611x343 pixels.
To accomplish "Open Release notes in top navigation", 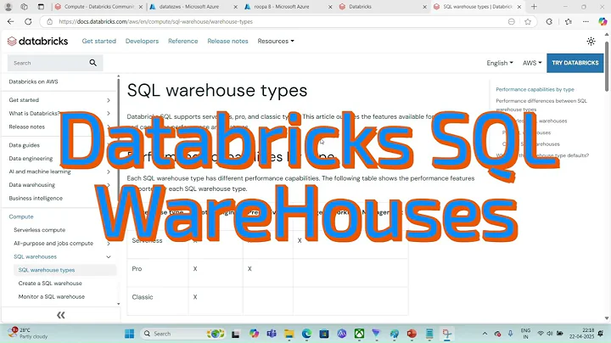I will tap(227, 41).
